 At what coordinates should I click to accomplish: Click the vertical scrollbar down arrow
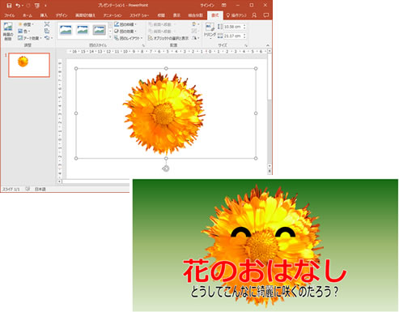coord(270,165)
